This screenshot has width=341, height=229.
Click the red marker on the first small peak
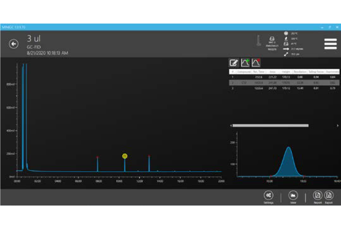click(x=97, y=157)
